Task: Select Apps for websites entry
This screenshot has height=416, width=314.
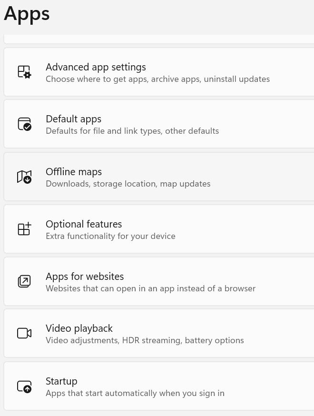Action: 159,281
